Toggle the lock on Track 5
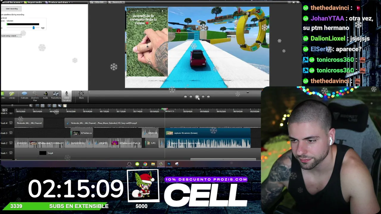 (11, 114)
